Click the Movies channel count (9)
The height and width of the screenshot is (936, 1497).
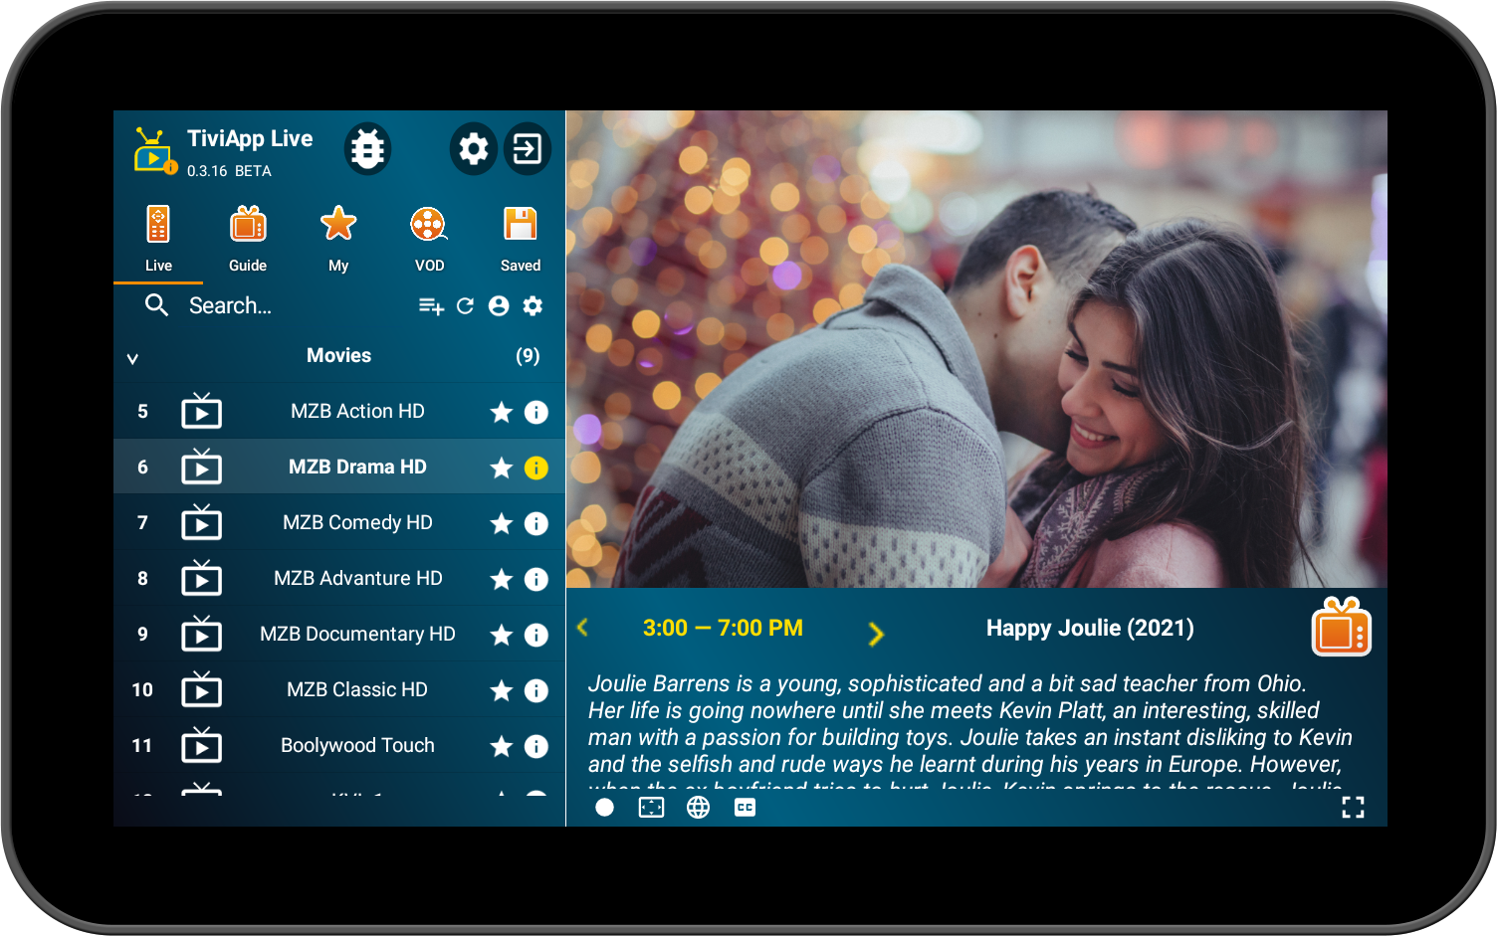pos(528,356)
